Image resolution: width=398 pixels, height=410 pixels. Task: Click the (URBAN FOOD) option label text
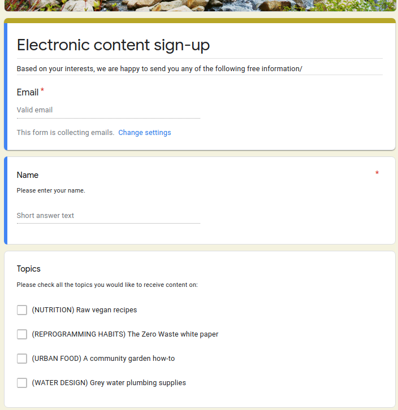coord(103,359)
